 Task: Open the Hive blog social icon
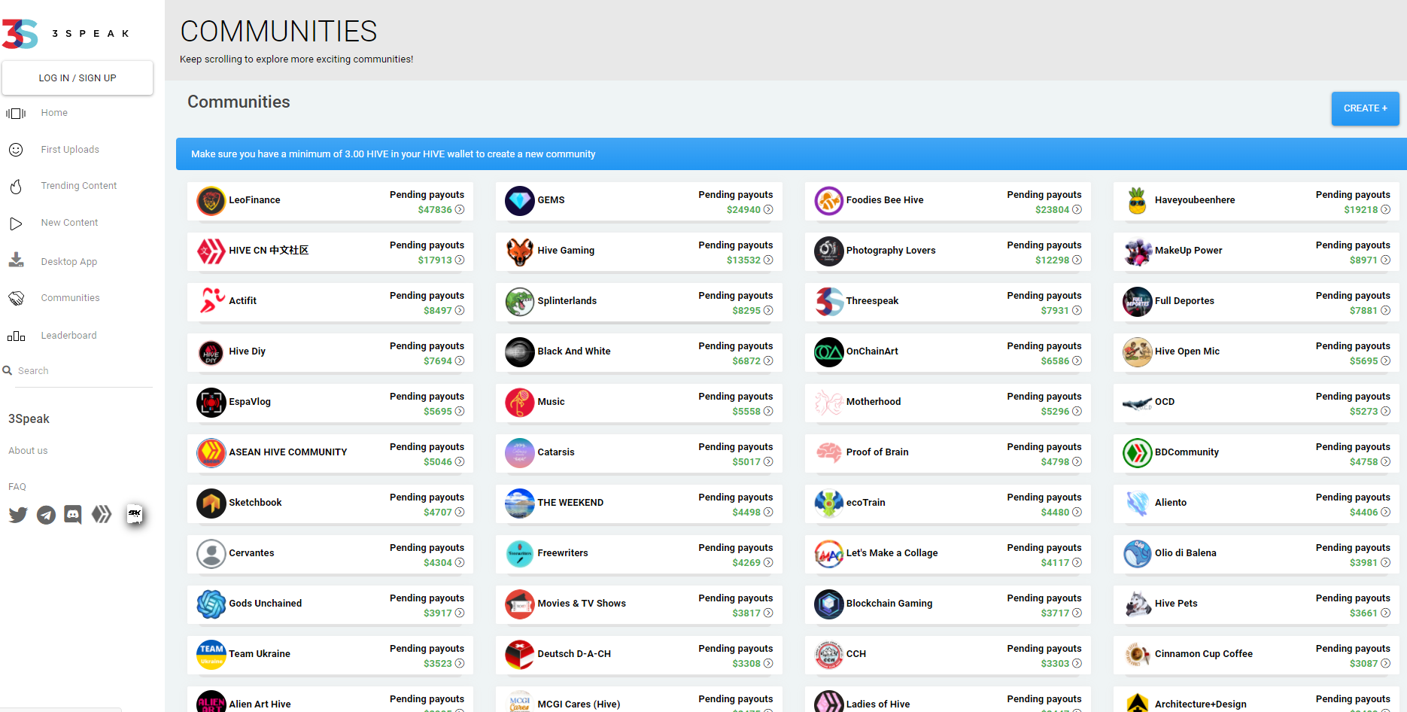click(x=102, y=514)
